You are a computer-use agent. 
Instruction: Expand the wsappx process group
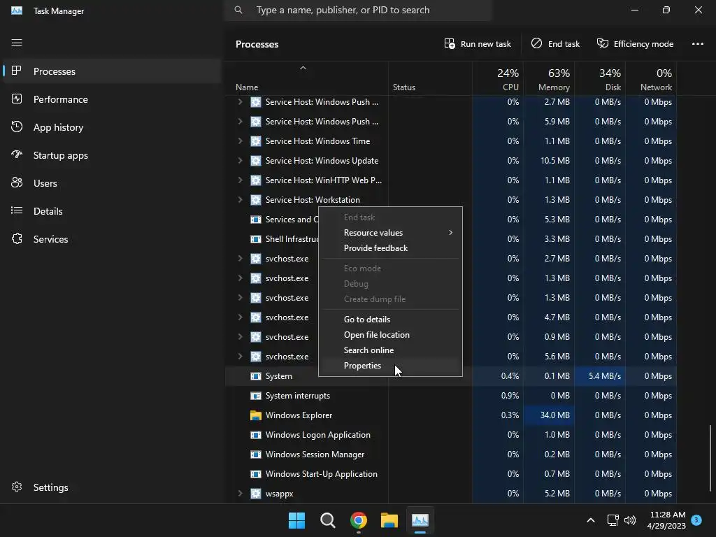pos(241,493)
